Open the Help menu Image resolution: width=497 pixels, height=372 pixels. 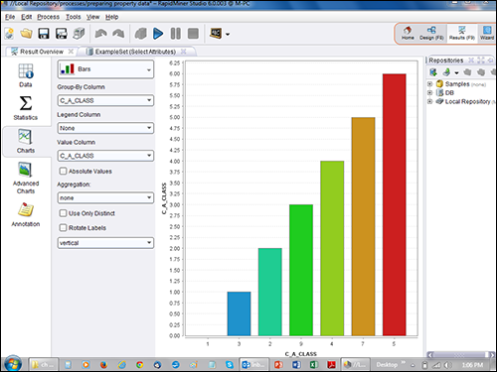[x=112, y=17]
